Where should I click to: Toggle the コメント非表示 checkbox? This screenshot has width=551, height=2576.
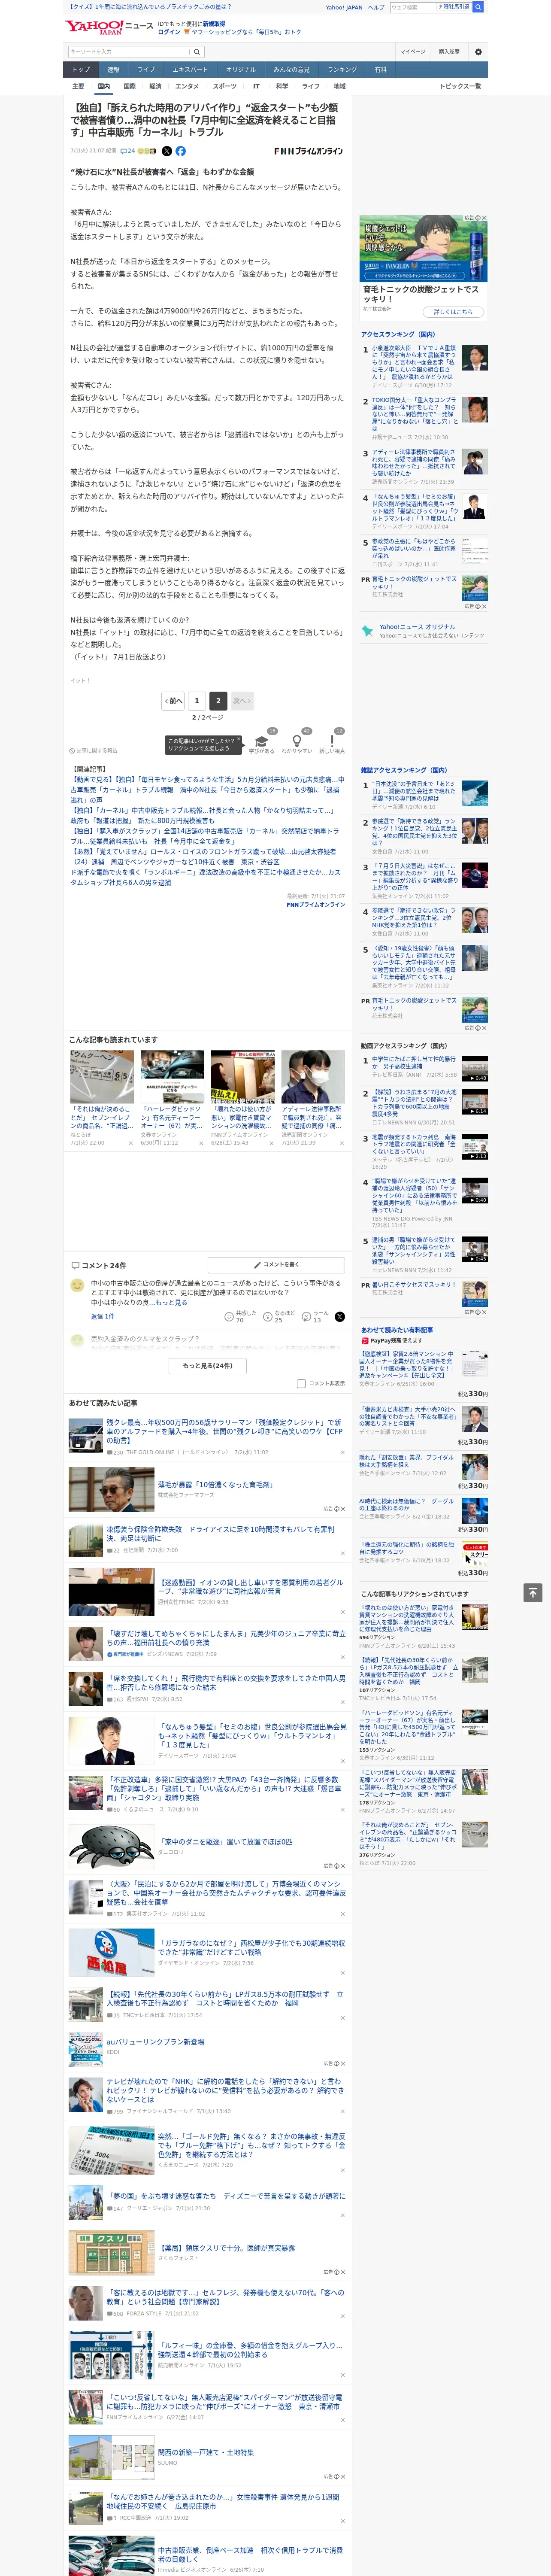point(301,1384)
